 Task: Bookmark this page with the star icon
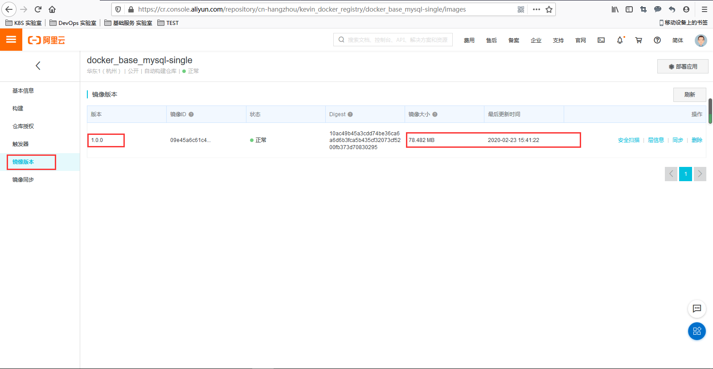click(x=549, y=9)
